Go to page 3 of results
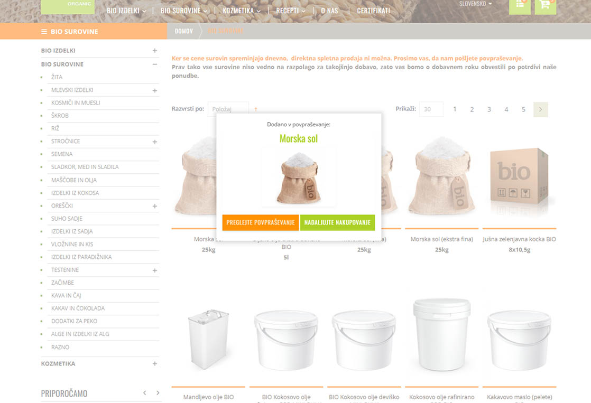The width and height of the screenshot is (591, 403). pos(489,109)
